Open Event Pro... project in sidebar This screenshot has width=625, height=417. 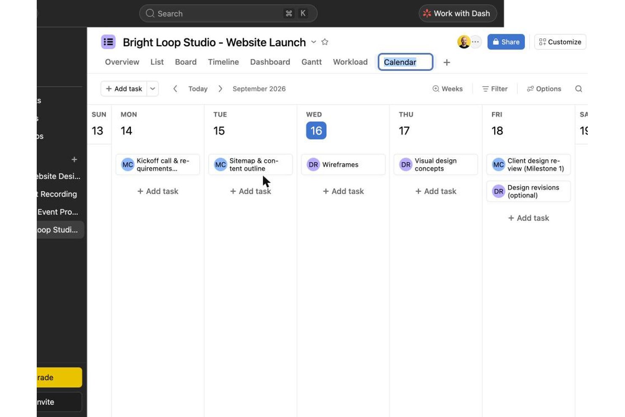(58, 212)
